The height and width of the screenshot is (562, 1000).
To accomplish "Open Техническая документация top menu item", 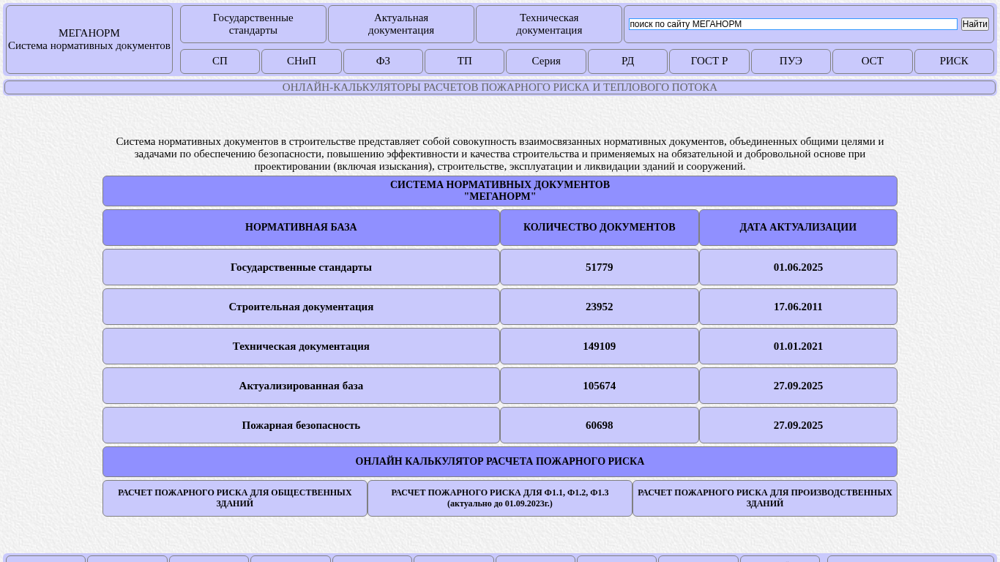I will [549, 24].
